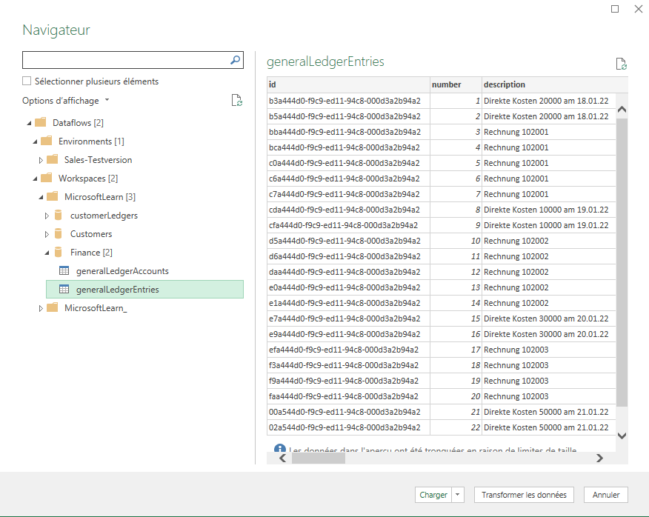Click the Rechnung 102001 cell in row 3

[548, 132]
